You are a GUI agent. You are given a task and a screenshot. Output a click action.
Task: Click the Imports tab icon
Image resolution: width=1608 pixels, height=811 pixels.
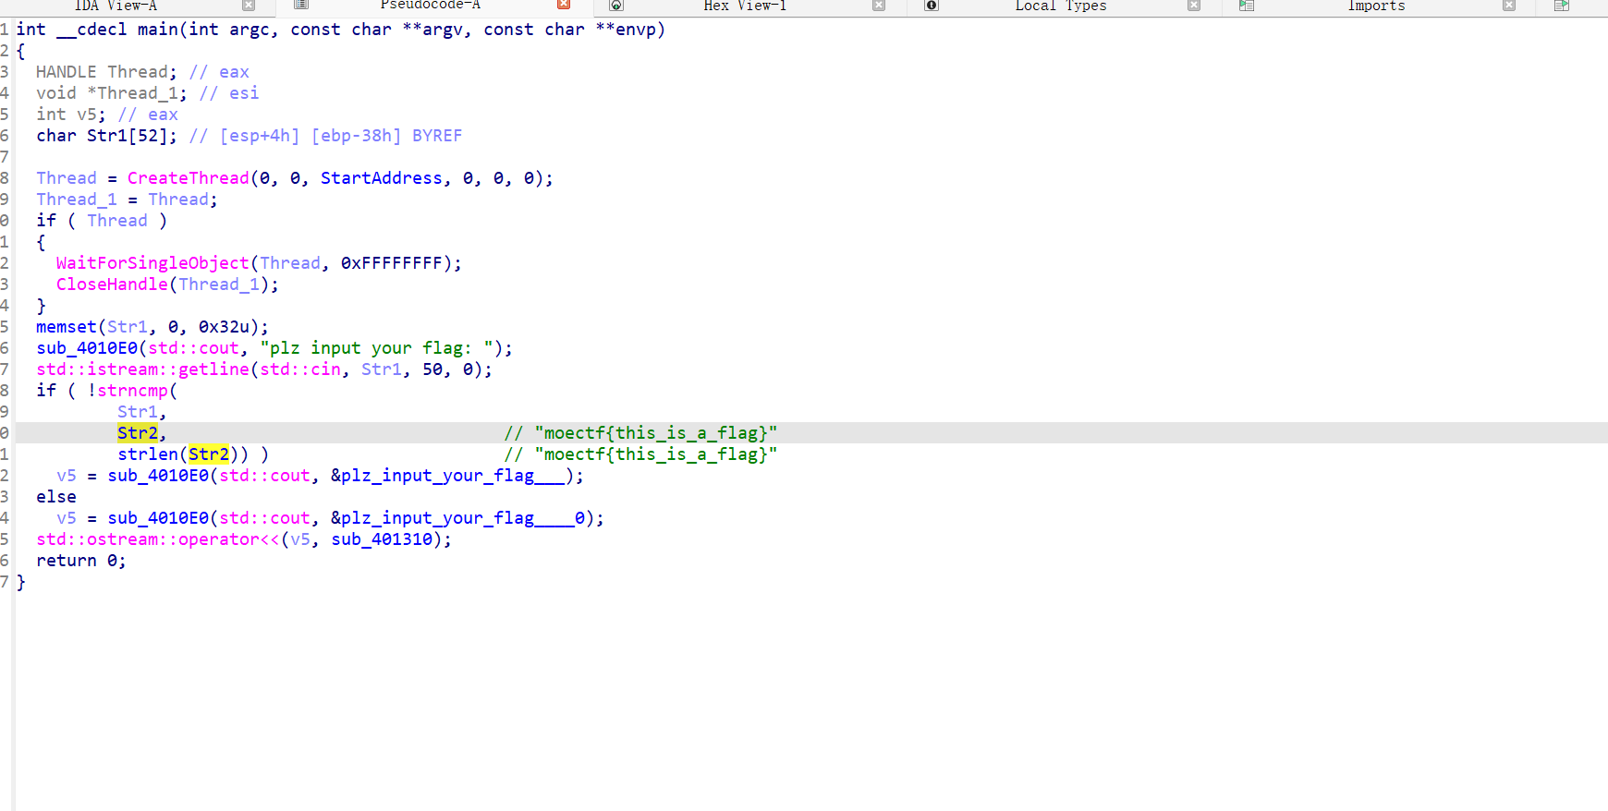click(x=1247, y=6)
